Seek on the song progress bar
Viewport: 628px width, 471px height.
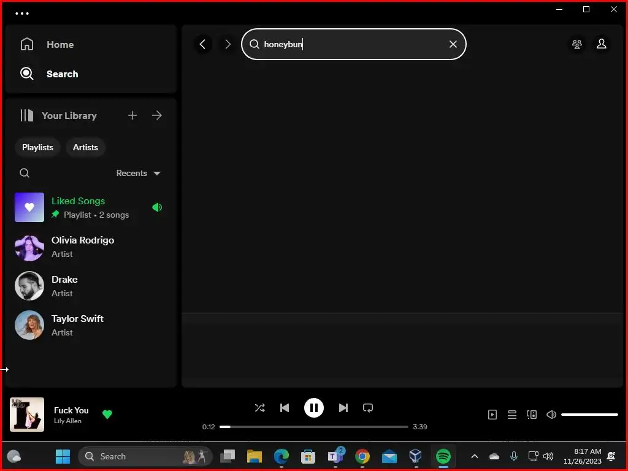[313, 427]
